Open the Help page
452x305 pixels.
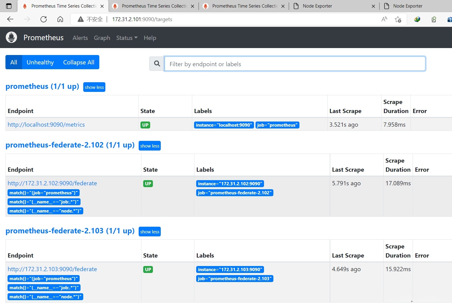click(150, 38)
